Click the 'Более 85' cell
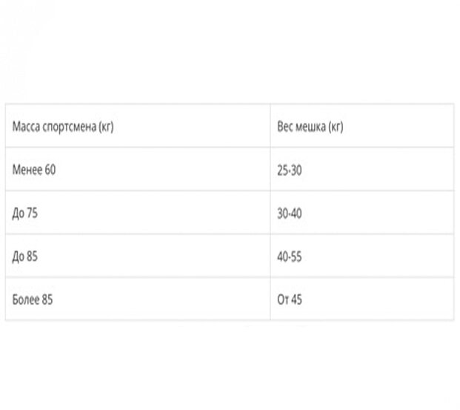 (138, 299)
